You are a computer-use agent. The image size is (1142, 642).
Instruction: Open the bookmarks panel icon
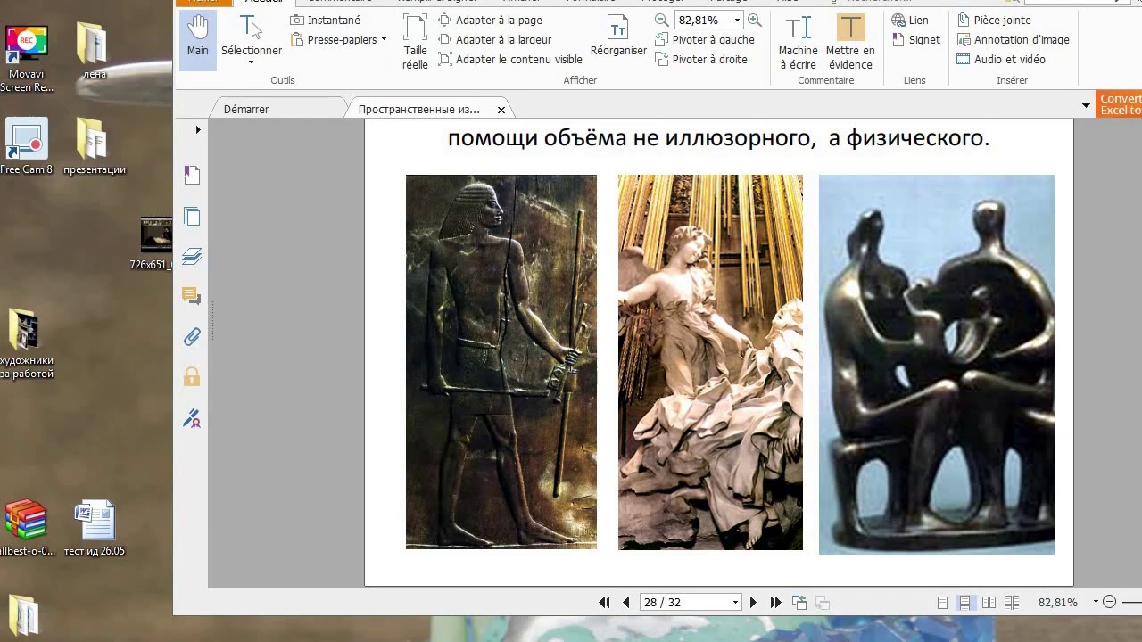192,175
